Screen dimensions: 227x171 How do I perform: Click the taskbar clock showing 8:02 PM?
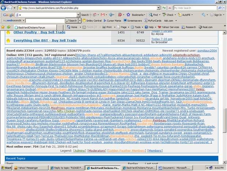click(219, 168)
